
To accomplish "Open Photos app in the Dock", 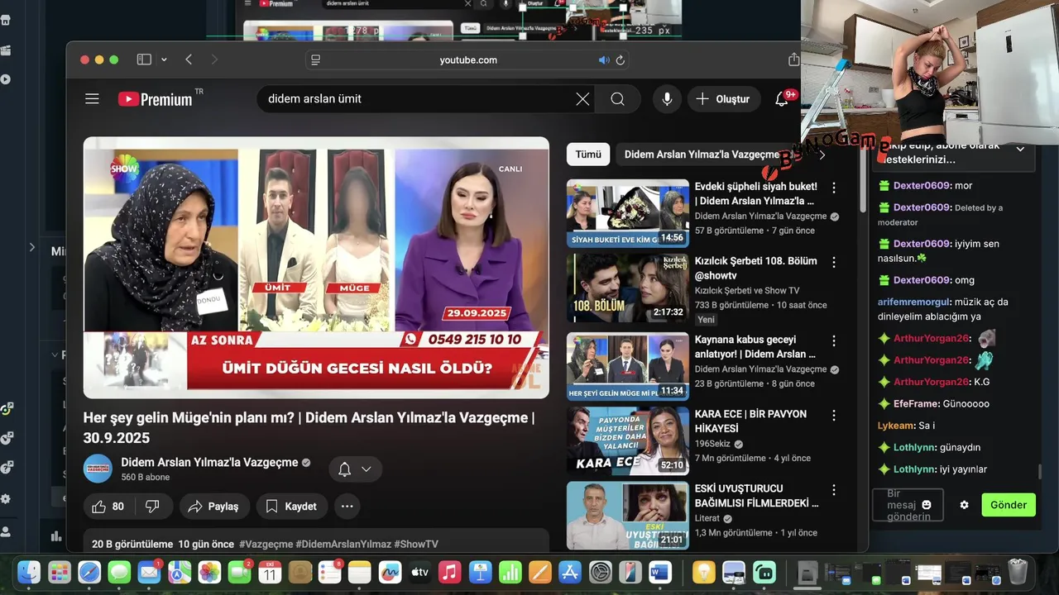I will point(209,572).
